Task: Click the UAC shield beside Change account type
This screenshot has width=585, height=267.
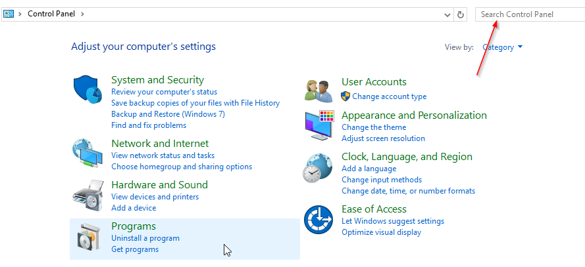Action: (345, 96)
